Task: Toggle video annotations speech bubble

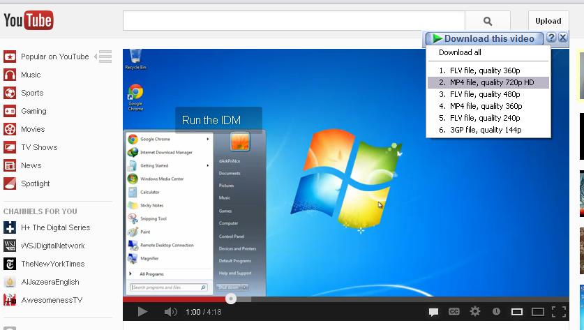Action: pos(433,312)
